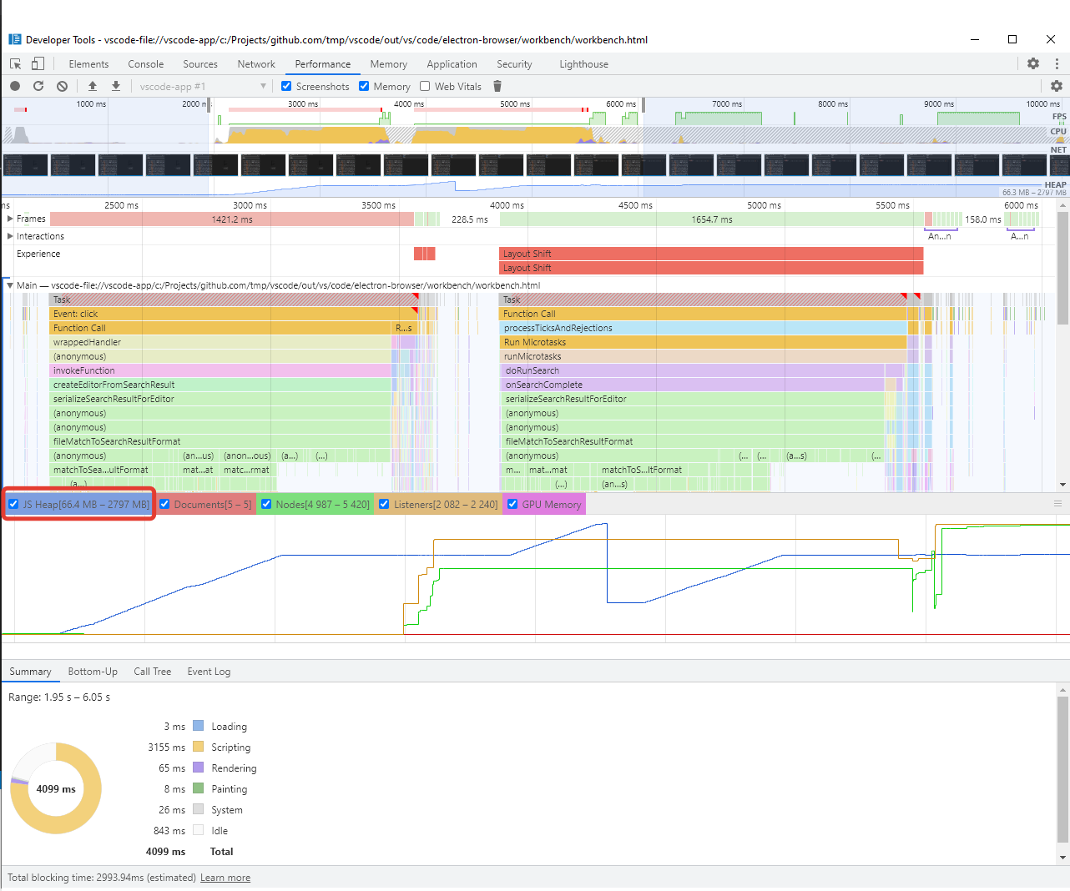The height and width of the screenshot is (891, 1070).
Task: Select the Event: click flame entry
Action: [234, 314]
